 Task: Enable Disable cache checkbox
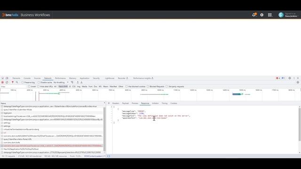pyautogui.click(x=39, y=83)
